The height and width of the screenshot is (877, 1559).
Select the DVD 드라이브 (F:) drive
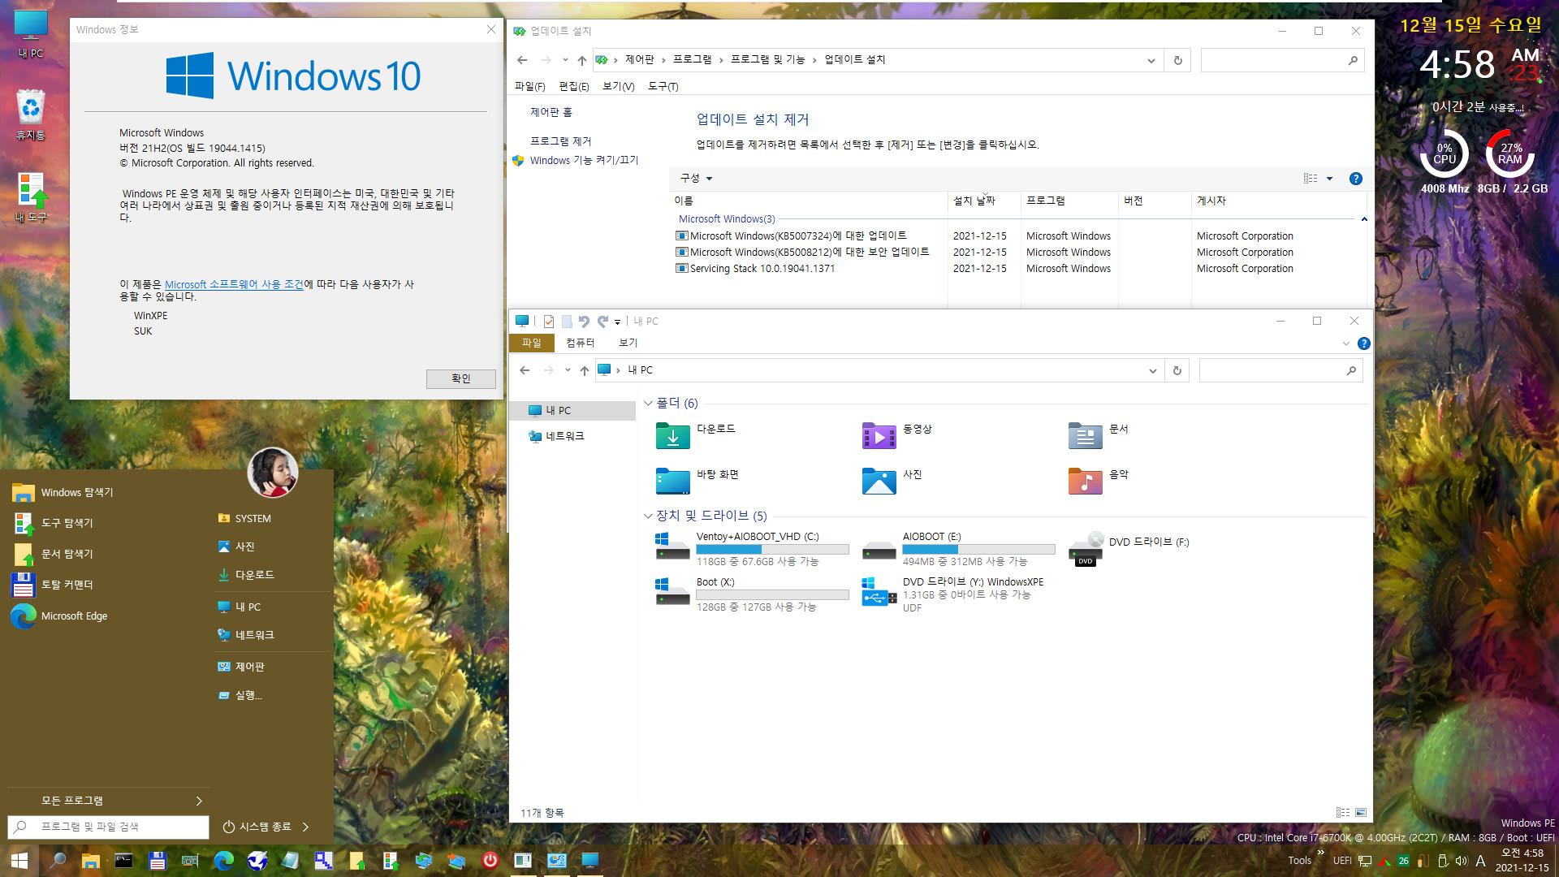point(1129,548)
